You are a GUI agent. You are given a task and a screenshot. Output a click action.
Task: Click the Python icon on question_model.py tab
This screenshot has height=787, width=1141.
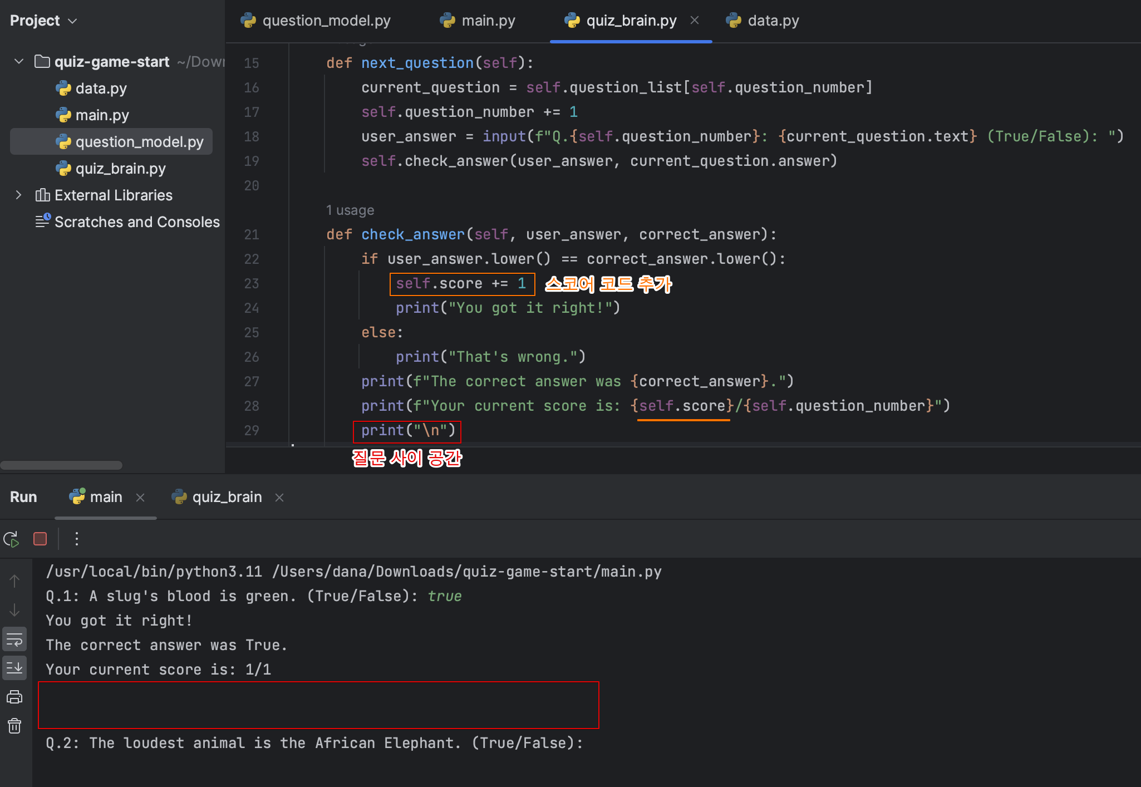(x=248, y=21)
